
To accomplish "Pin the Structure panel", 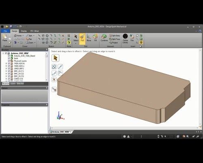I will (47, 50).
